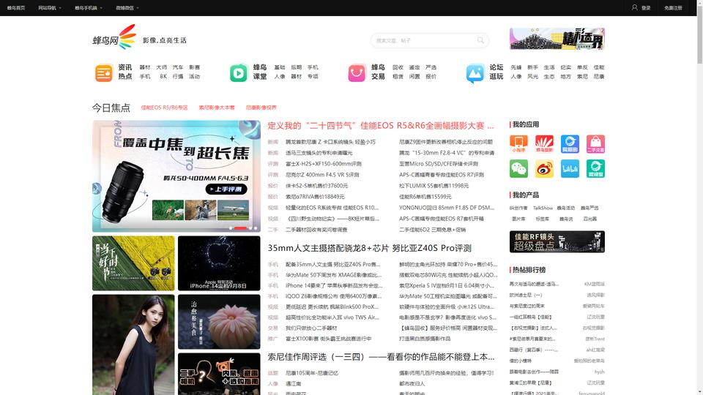Click the page vertical scrollbar
This screenshot has width=703, height=395.
click(699, 34)
